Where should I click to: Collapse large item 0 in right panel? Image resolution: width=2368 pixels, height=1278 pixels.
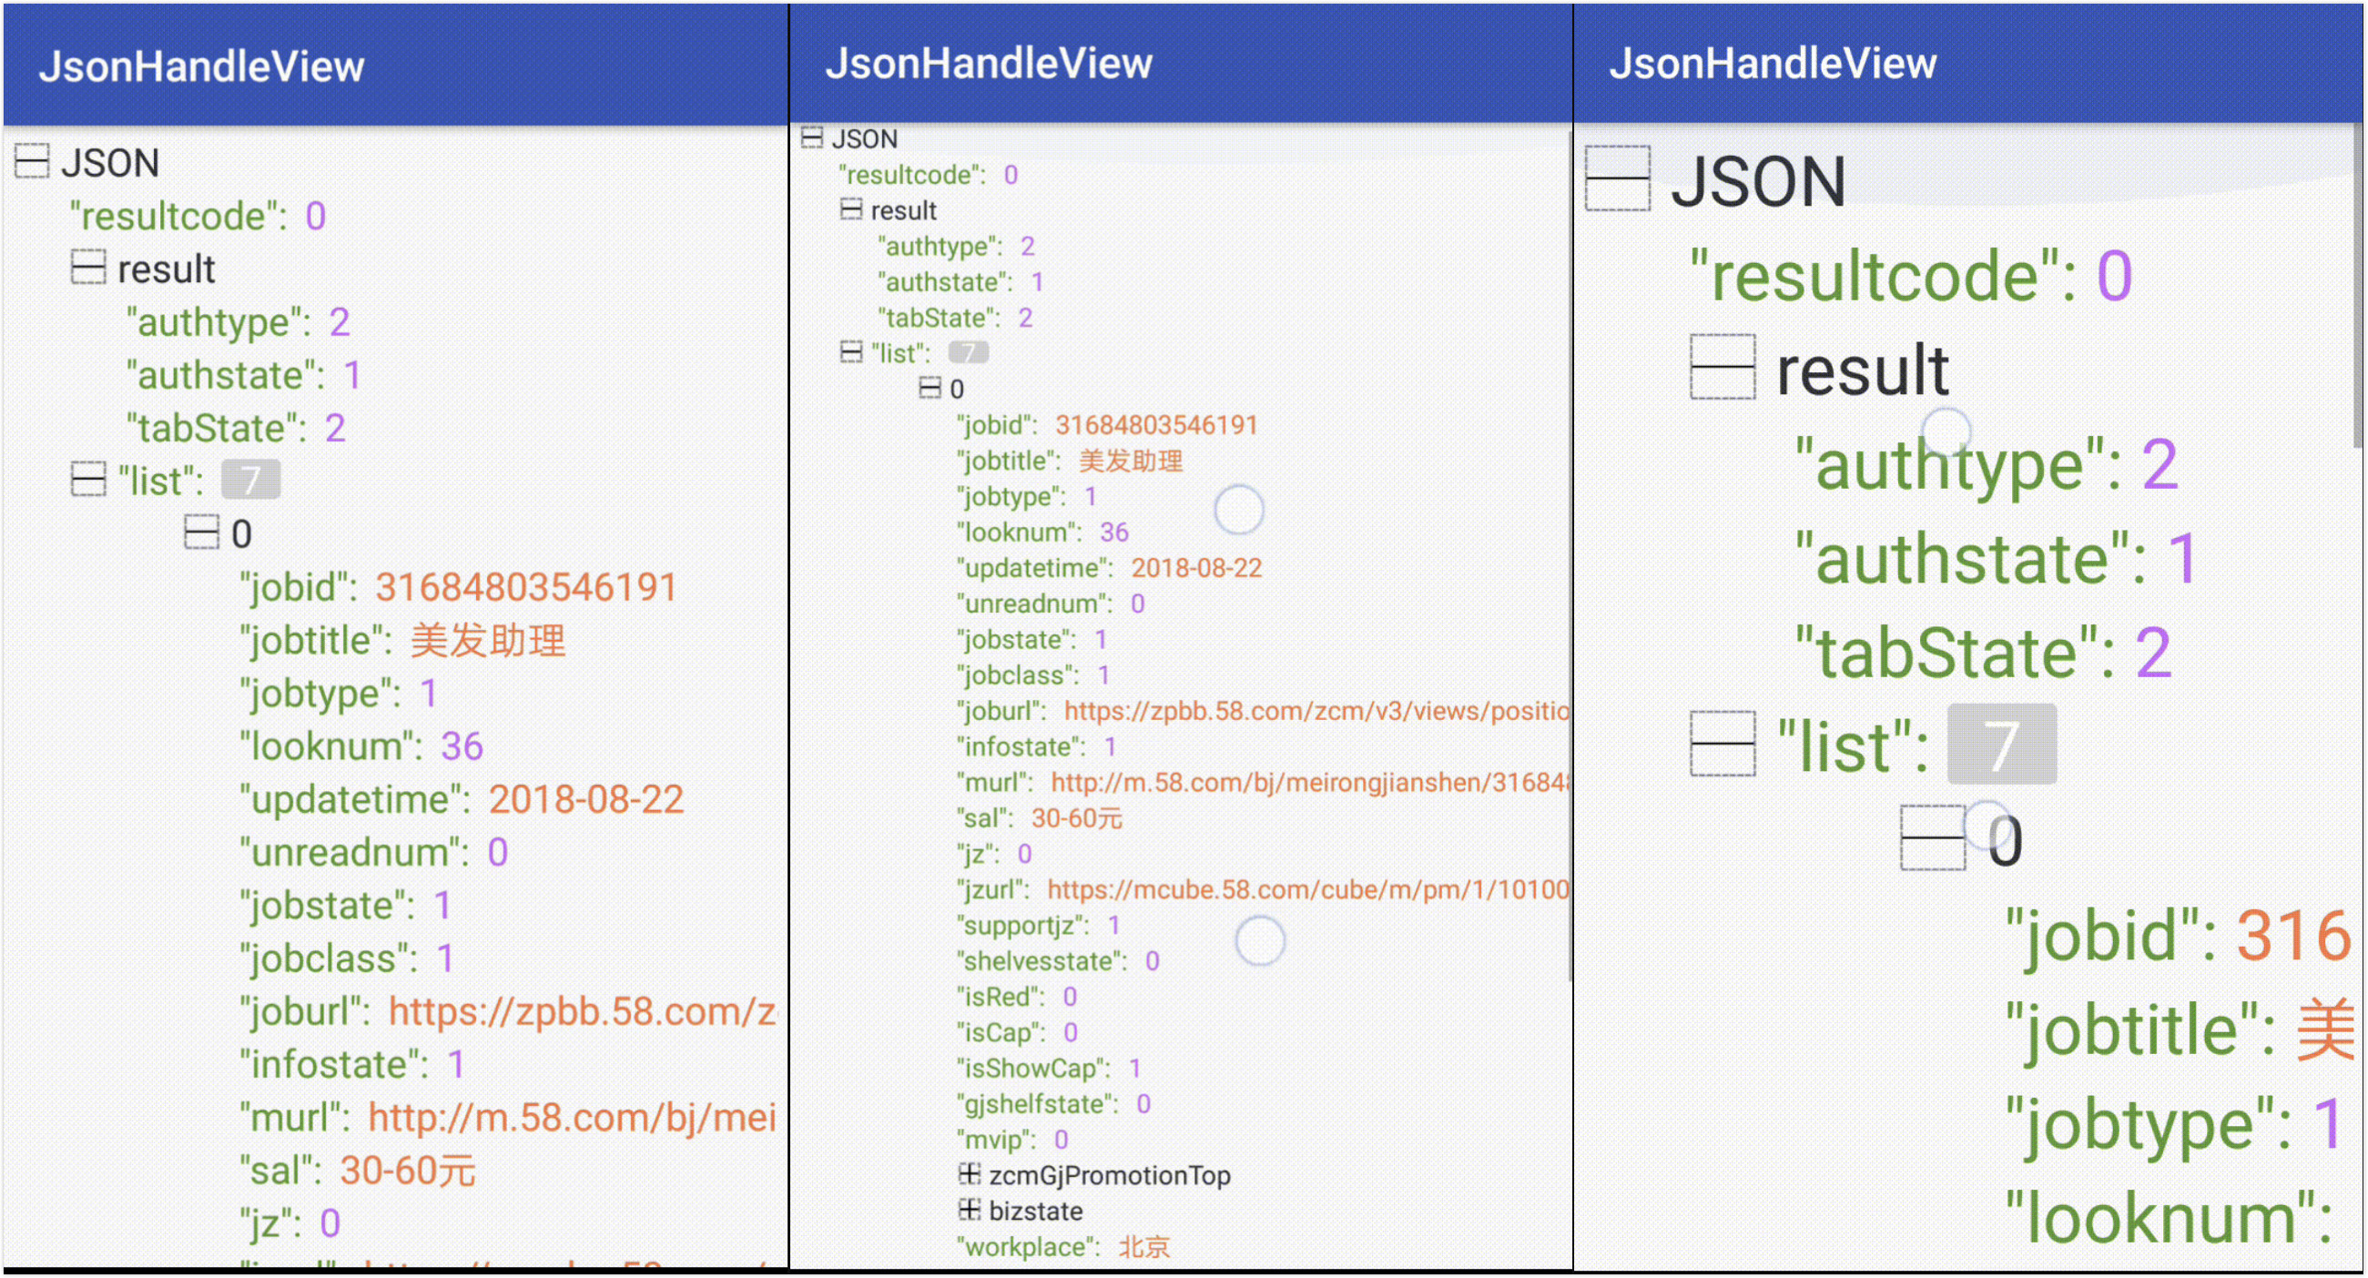point(1932,838)
